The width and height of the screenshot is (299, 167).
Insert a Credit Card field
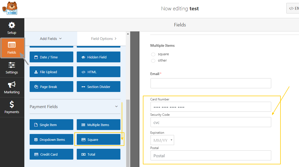(x=51, y=154)
